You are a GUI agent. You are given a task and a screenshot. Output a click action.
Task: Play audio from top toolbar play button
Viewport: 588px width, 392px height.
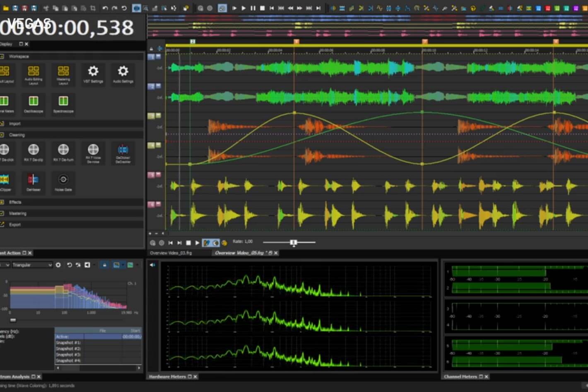pyautogui.click(x=243, y=8)
